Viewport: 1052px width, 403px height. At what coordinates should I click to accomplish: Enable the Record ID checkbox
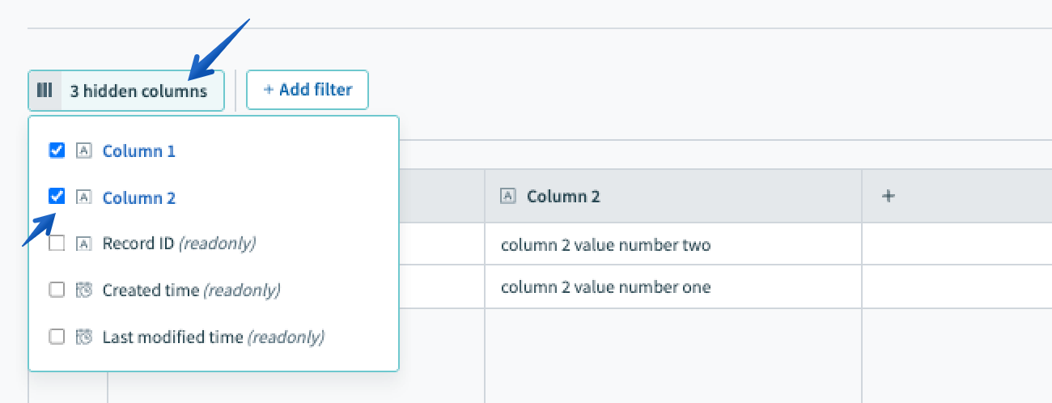point(57,243)
